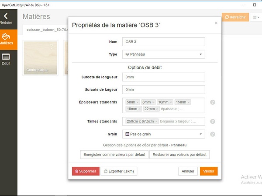This screenshot has width=262, height=196.
Task: Click help icon beside Épaisseurs standards
Action: (213, 102)
